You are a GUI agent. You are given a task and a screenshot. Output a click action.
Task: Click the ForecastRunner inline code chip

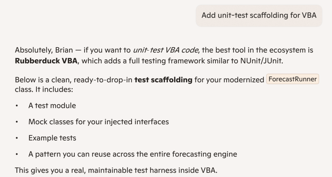coord(292,79)
